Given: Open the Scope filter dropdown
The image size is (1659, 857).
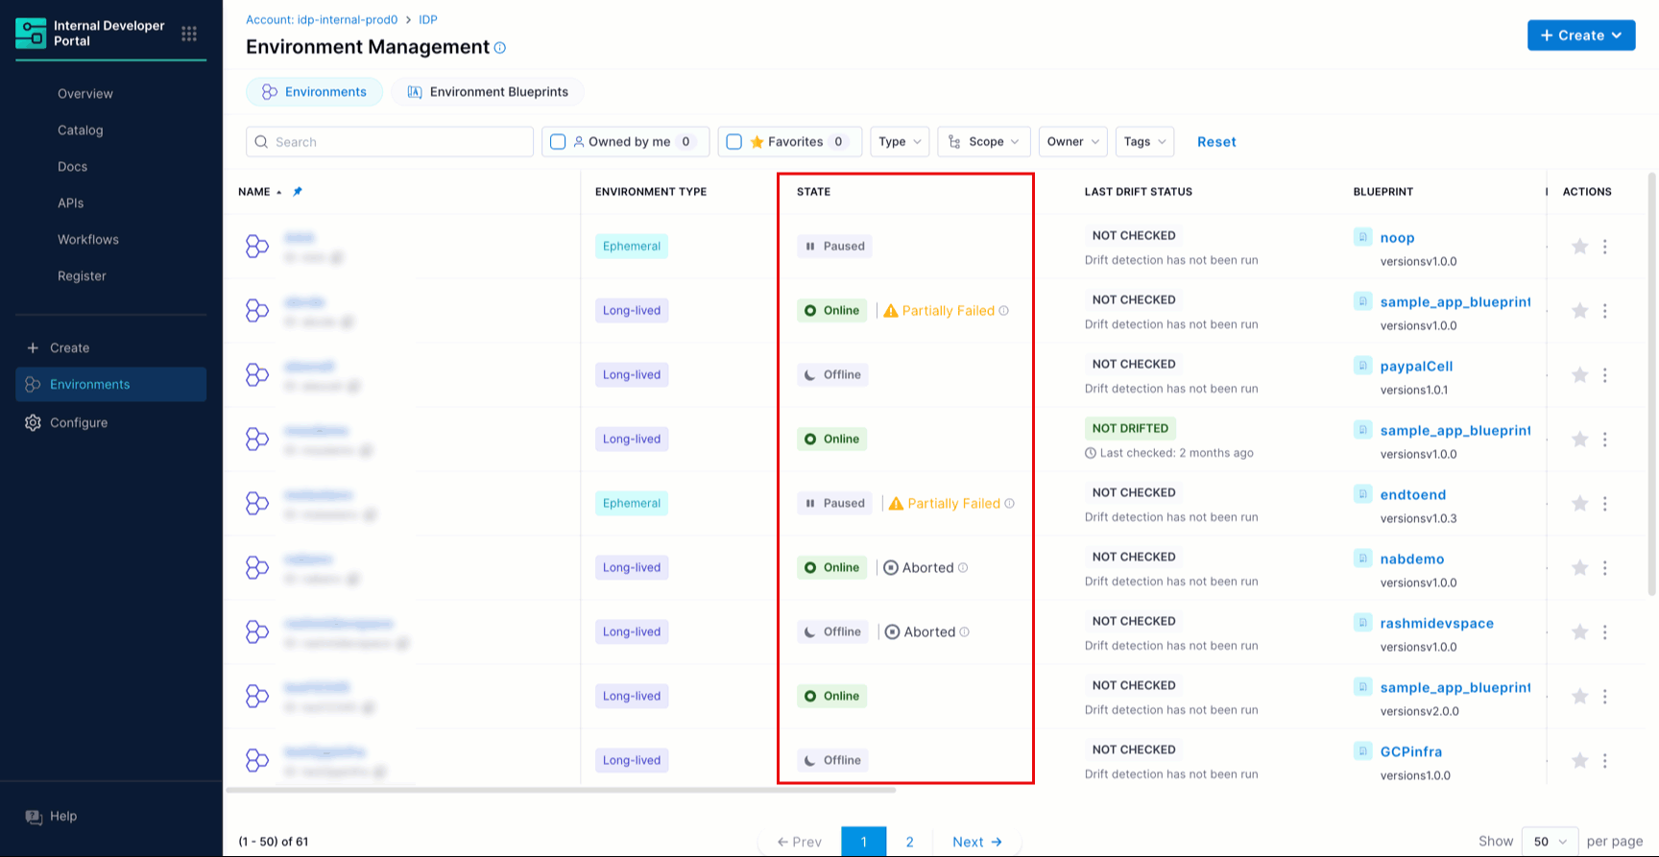Looking at the screenshot, I should click(985, 142).
